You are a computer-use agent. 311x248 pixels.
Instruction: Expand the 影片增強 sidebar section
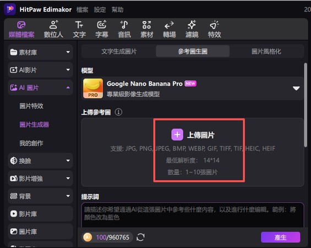tap(41, 179)
